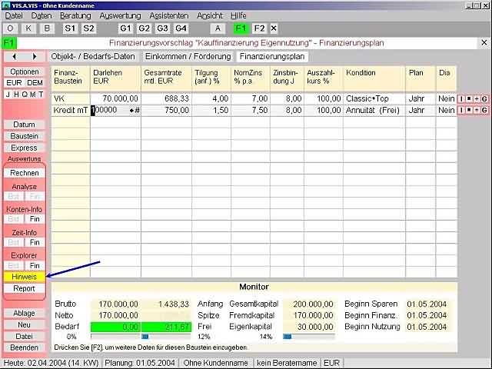Click the Optionen sidebar button
This screenshot has width=492, height=369.
coord(25,71)
